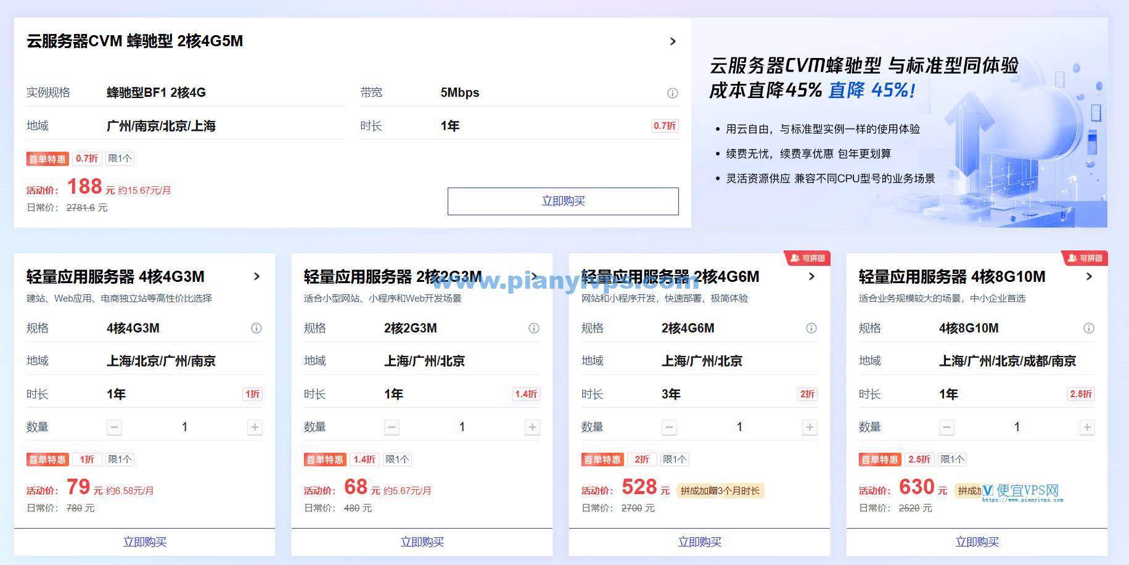Click info icon beside 4核8G10M spec
The image size is (1129, 565).
coord(1089,328)
